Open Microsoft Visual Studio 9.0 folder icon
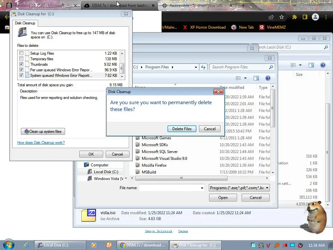Image resolution: width=333 pixels, height=250 pixels. pyautogui.click(x=138, y=158)
